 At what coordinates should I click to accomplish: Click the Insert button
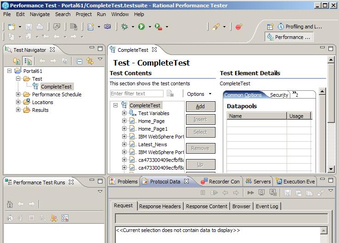pos(200,119)
